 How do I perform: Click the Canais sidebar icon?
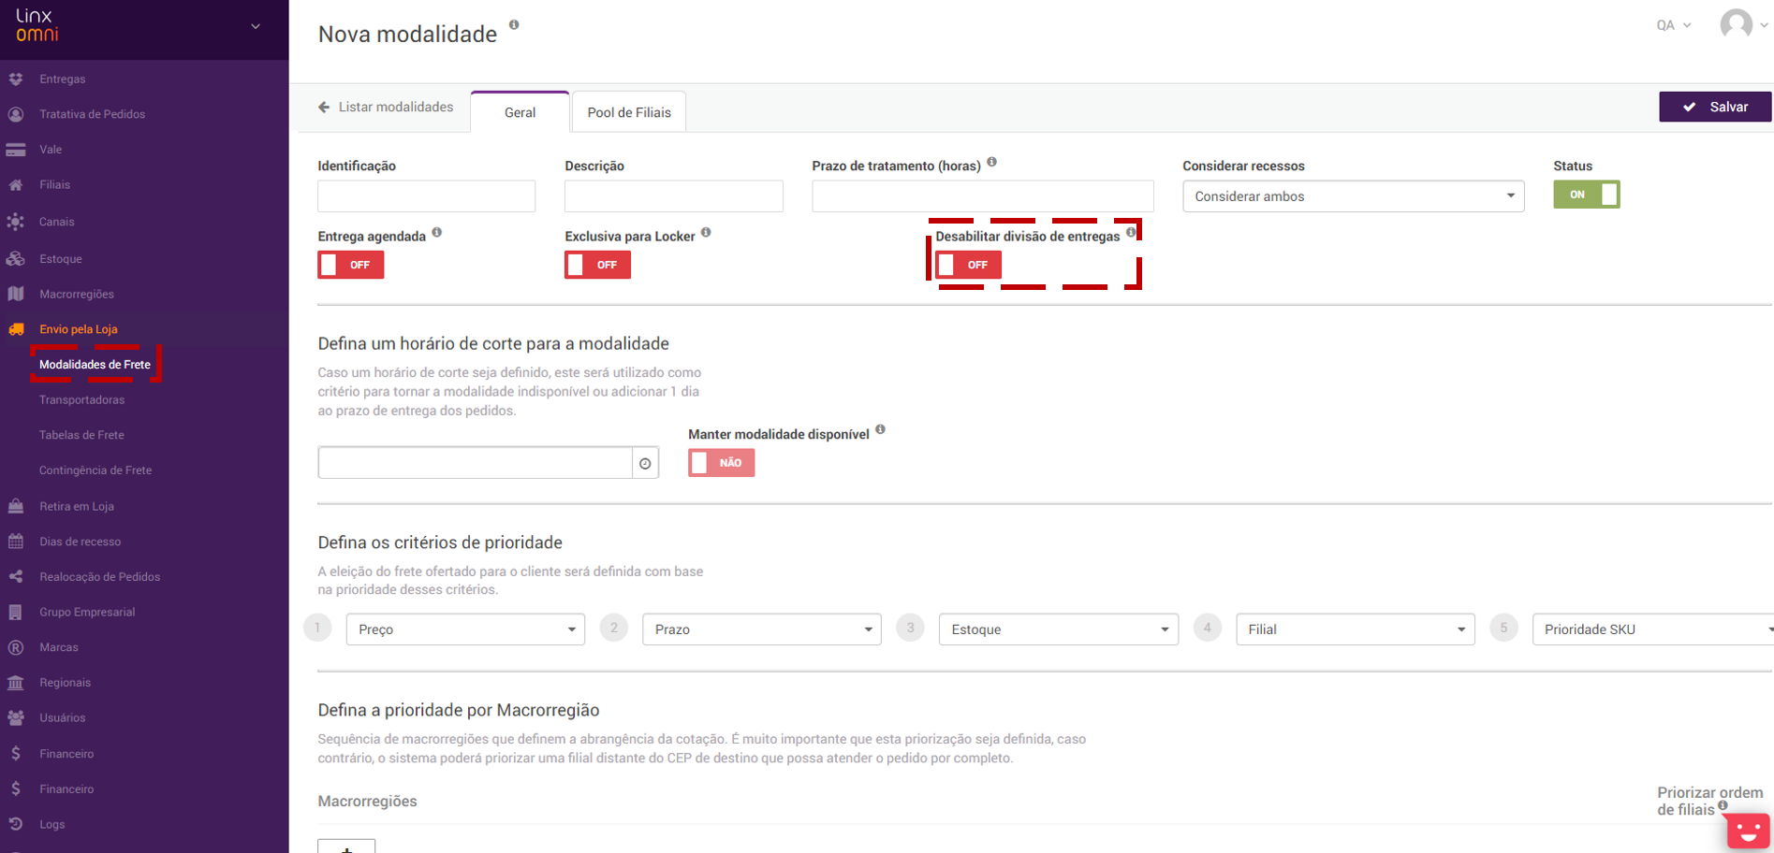(x=16, y=222)
